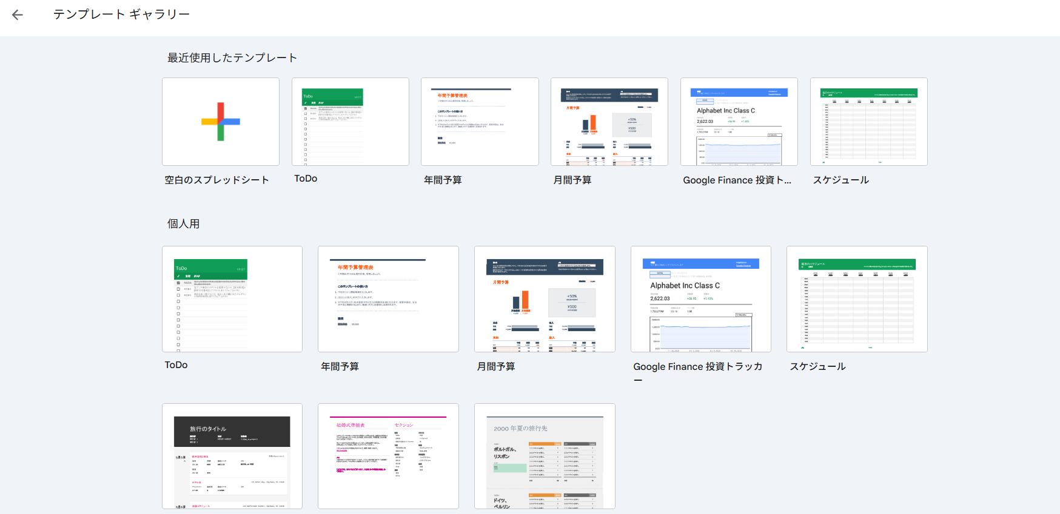
Task: Open the 2000年夏の旅行先 template thumbnail
Action: point(545,456)
